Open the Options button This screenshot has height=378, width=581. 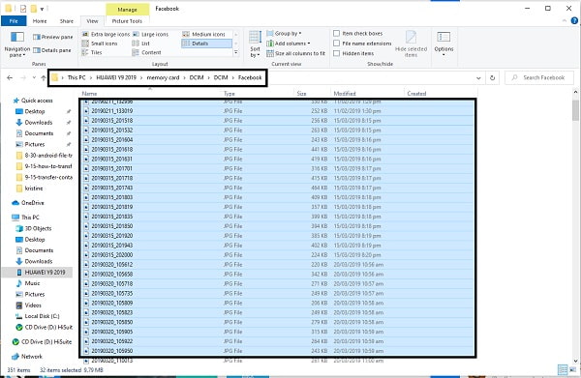click(x=443, y=44)
